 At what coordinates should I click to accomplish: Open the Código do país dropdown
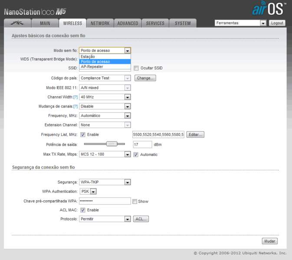click(105, 78)
